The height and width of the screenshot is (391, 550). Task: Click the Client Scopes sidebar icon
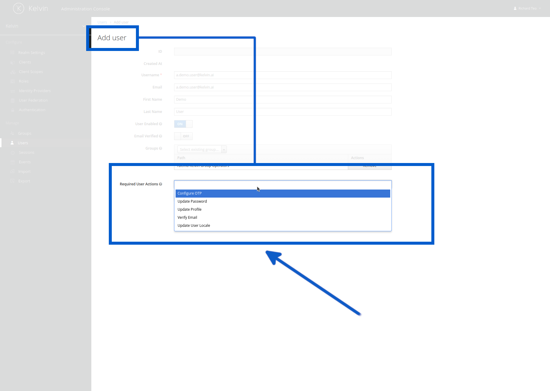[13, 72]
